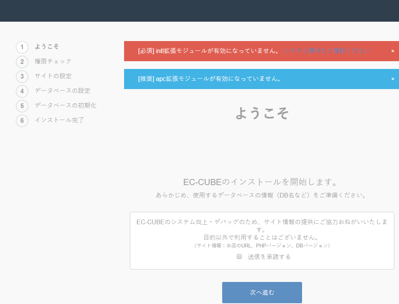Click the apc拡張モジュール warning message text

click(209, 79)
